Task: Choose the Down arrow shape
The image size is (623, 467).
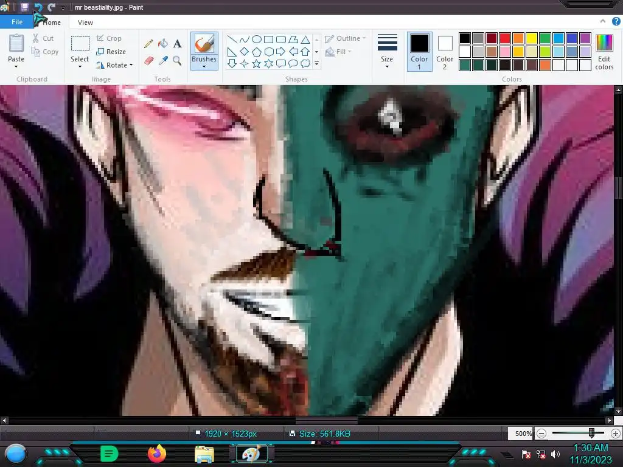Action: click(x=232, y=63)
